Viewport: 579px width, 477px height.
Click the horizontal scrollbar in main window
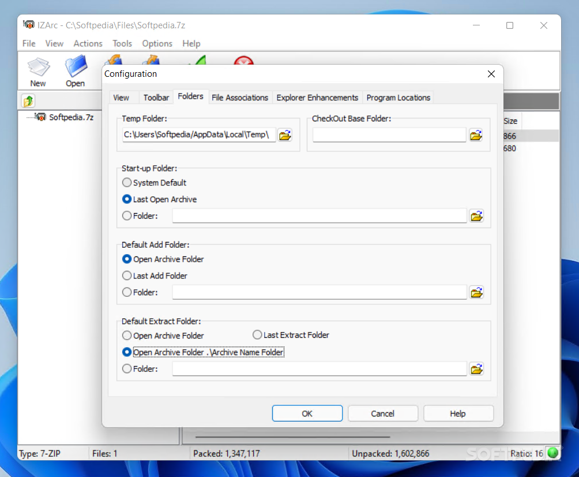pos(292,437)
